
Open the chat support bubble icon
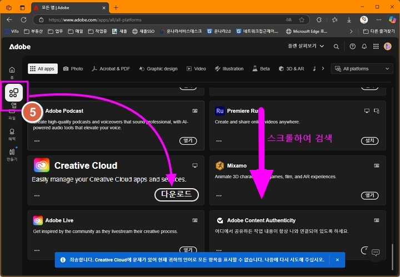375,252
